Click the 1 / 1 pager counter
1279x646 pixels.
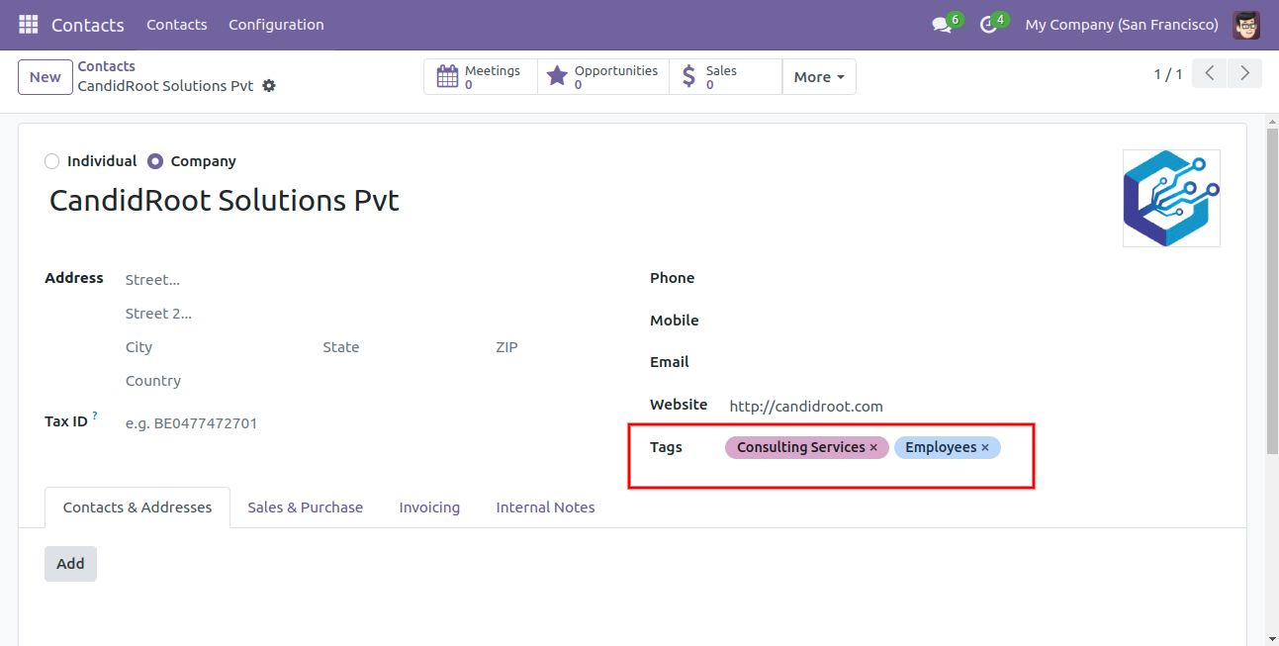[x=1168, y=75]
